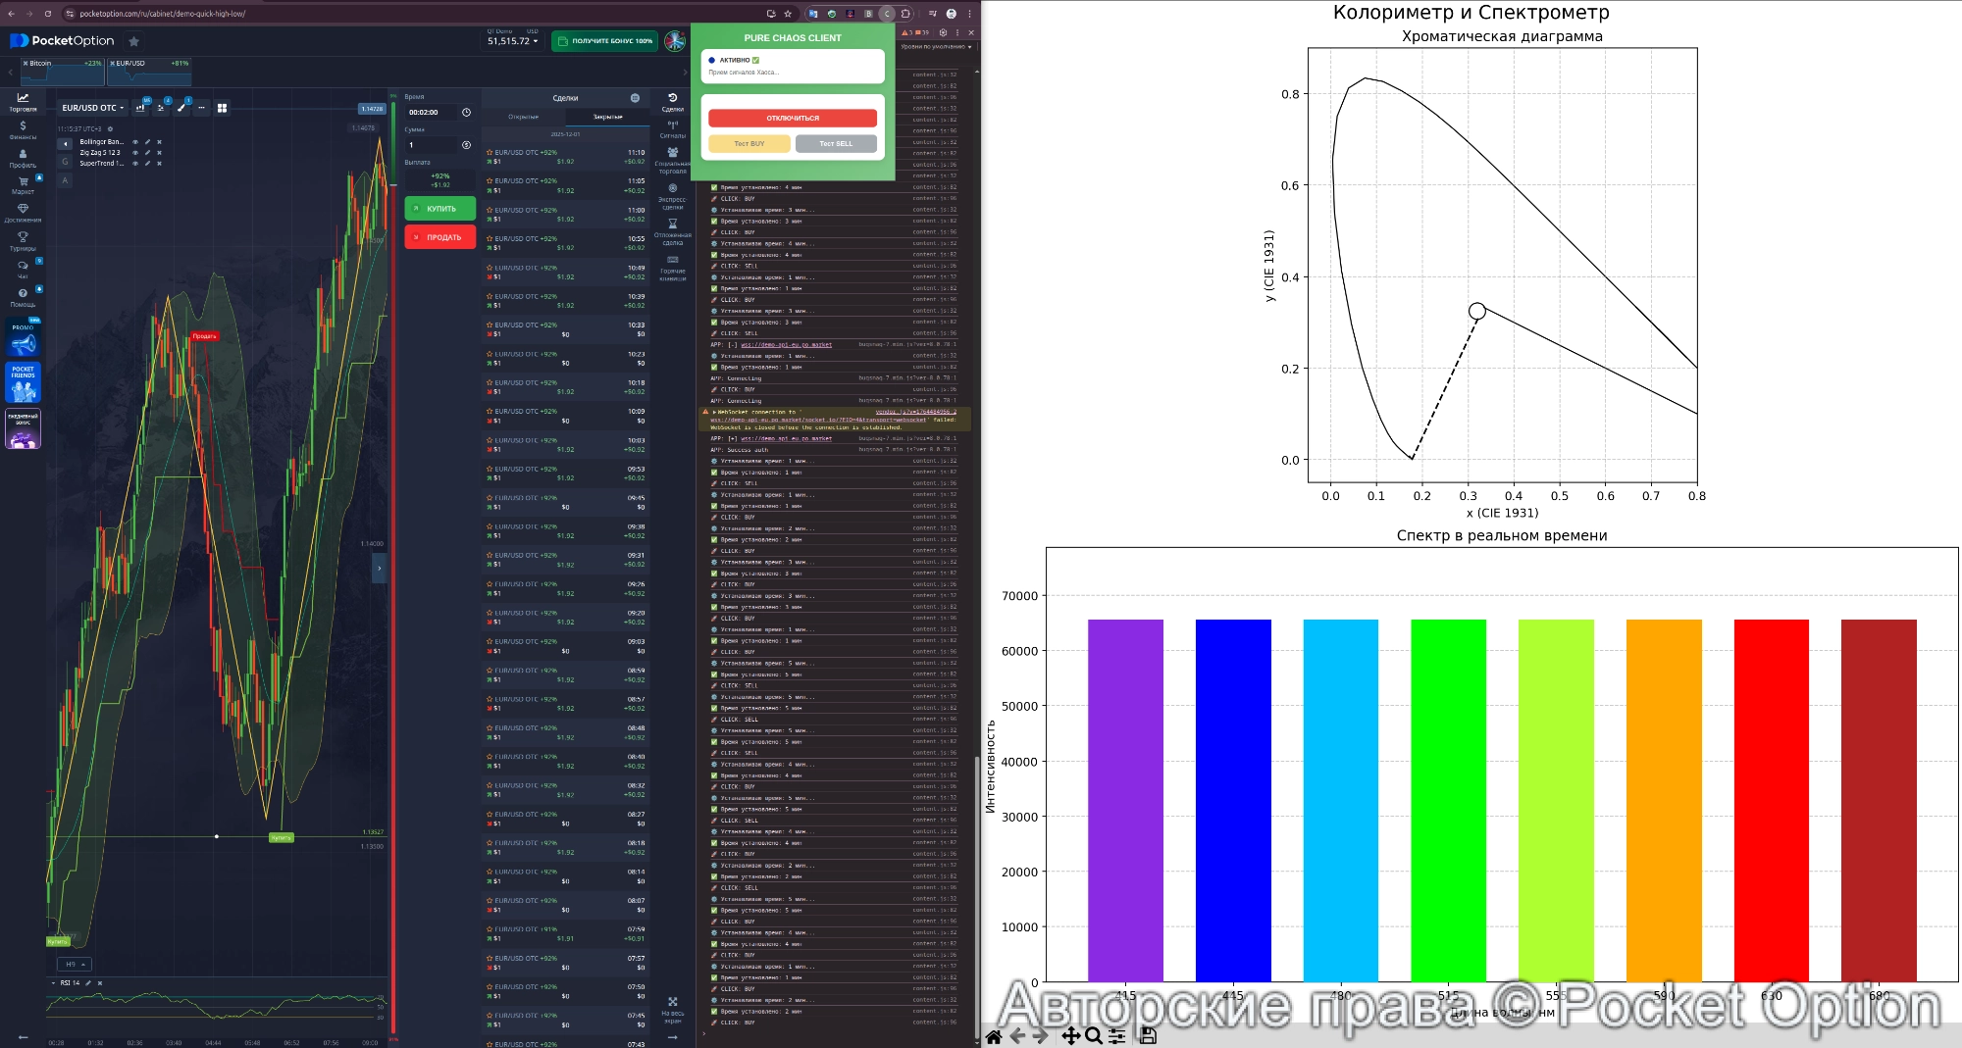1962x1048 pixels.
Task: Click the Сумма amount input field
Action: pos(432,145)
